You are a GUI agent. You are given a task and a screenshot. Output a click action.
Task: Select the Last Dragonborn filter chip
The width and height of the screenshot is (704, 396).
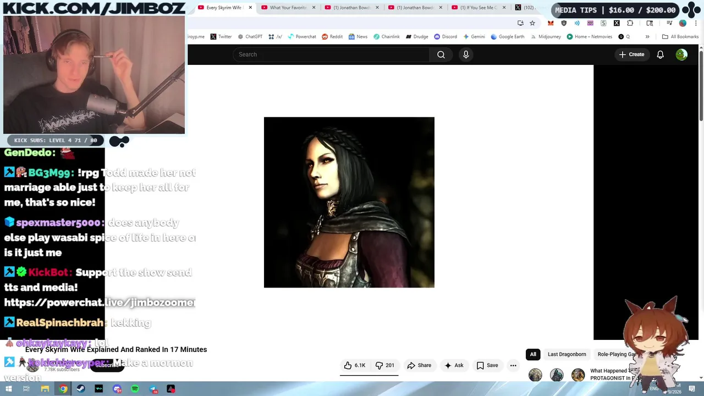pos(566,354)
